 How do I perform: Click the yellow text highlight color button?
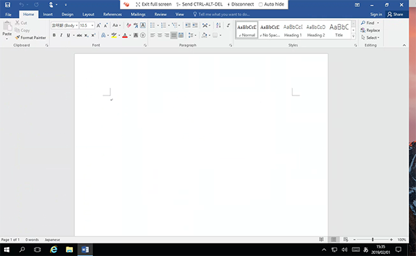coord(114,35)
